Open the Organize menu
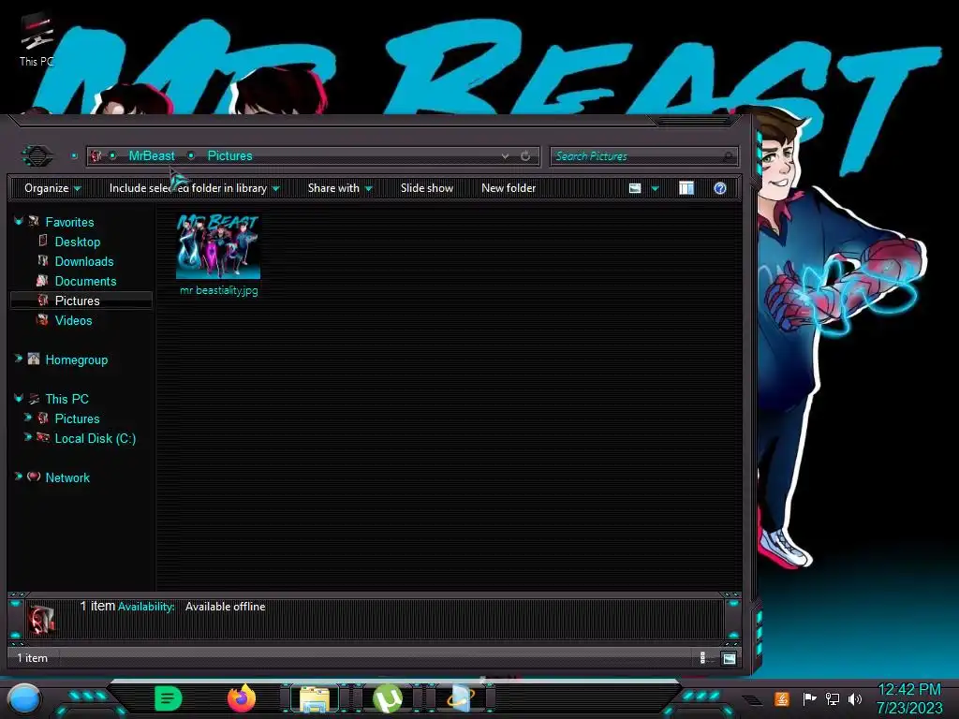The height and width of the screenshot is (719, 959). [x=52, y=188]
